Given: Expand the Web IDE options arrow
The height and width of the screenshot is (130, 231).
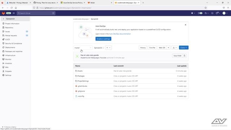Looking at the screenshot, I should pyautogui.click(x=169, y=48).
